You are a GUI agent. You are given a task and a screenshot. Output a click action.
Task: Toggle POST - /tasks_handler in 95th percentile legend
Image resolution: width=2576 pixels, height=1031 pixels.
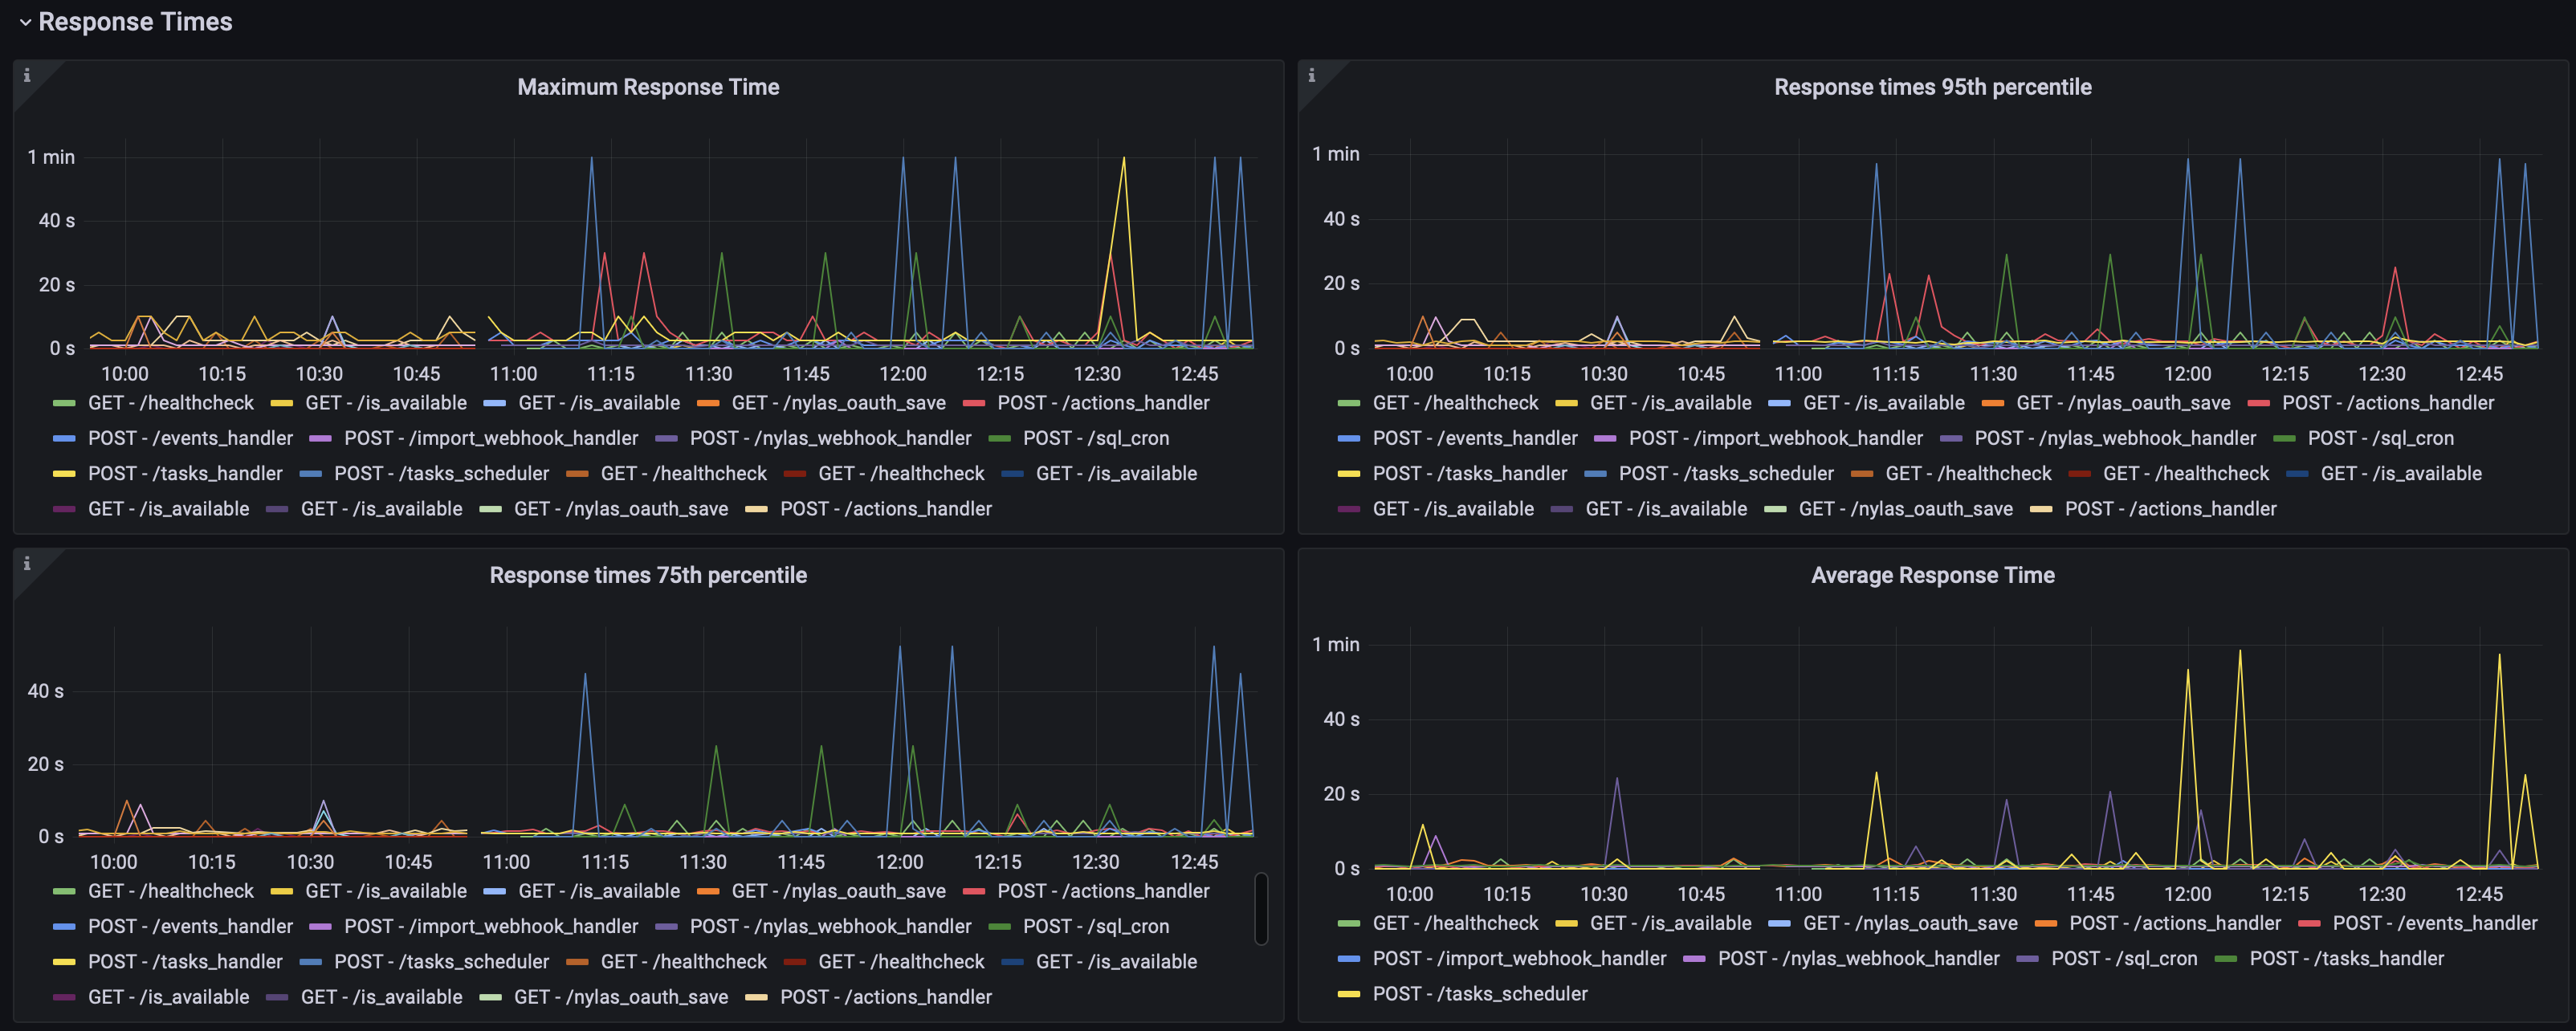1470,473
